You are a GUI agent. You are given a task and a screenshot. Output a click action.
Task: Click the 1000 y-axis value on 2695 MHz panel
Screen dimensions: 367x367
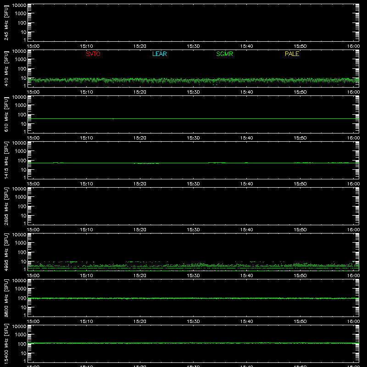[21, 197]
